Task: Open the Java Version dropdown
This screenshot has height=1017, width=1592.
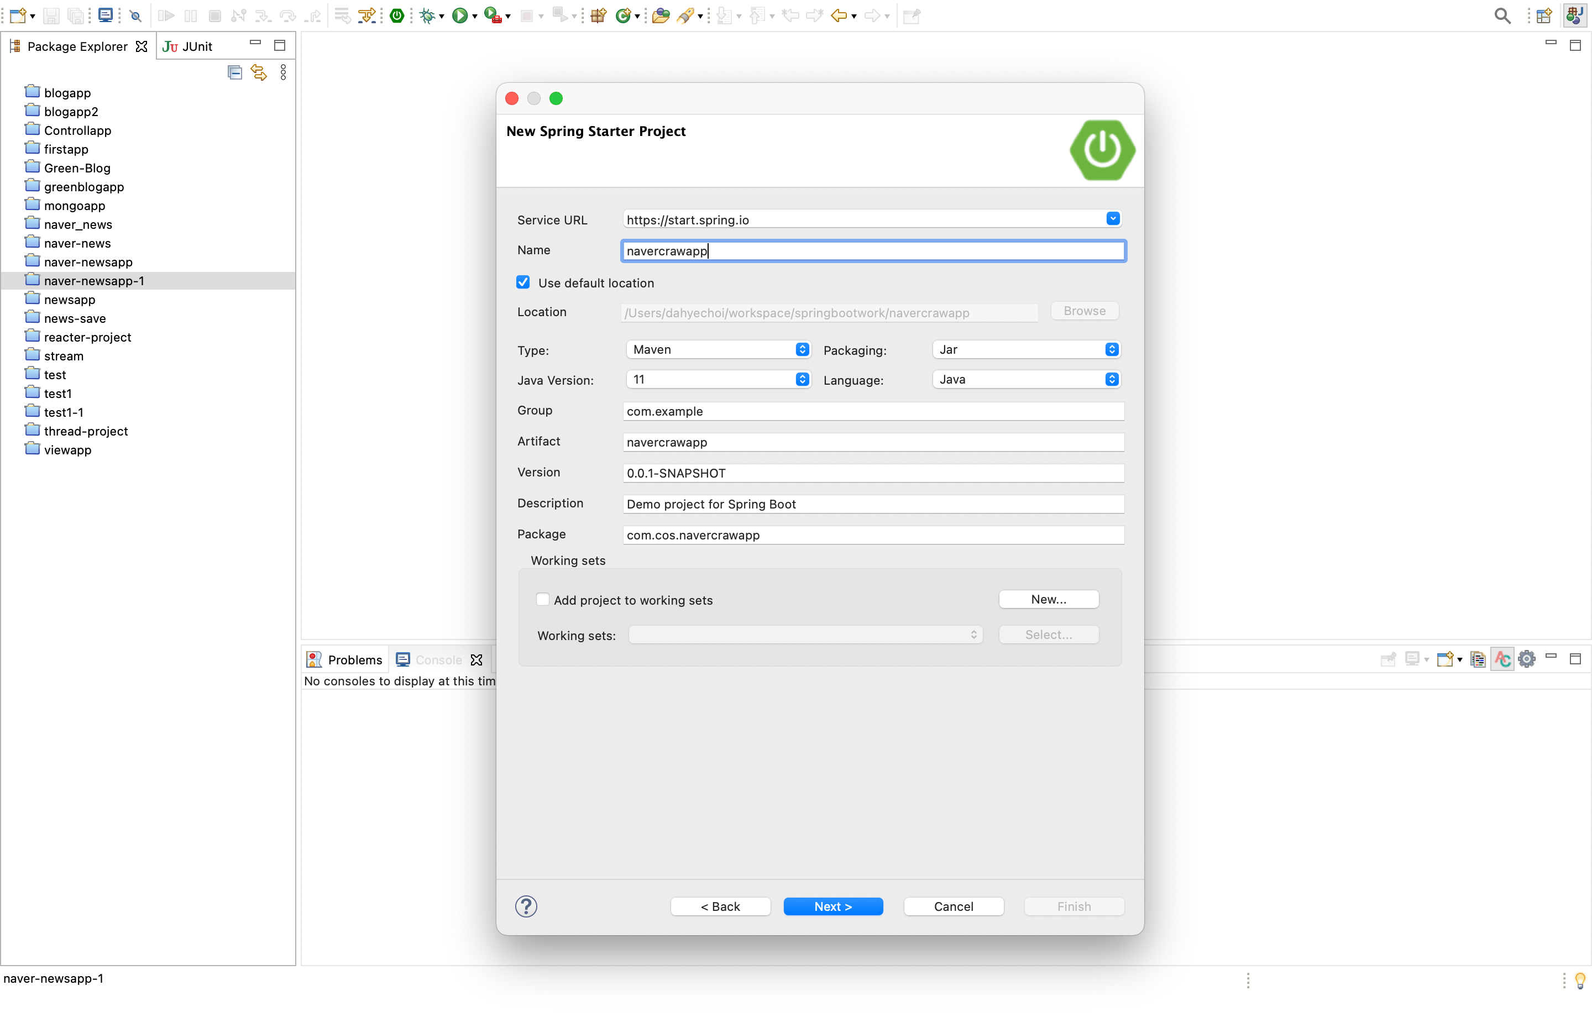Action: point(719,379)
